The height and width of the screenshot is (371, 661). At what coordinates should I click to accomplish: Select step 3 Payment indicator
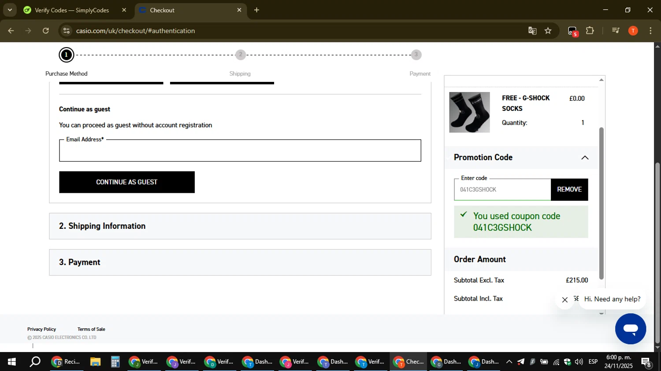click(x=416, y=55)
